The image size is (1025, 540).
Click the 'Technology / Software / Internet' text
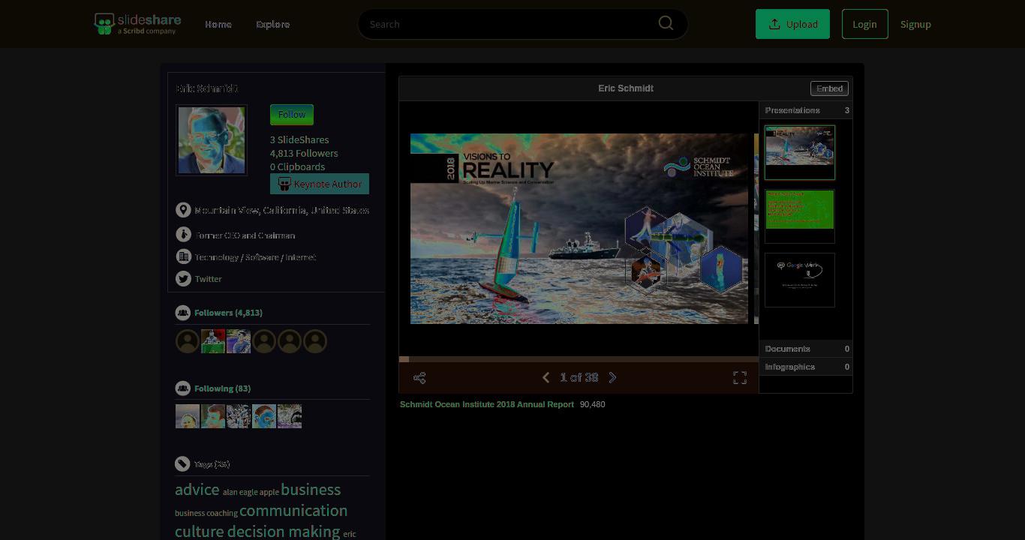tap(255, 257)
